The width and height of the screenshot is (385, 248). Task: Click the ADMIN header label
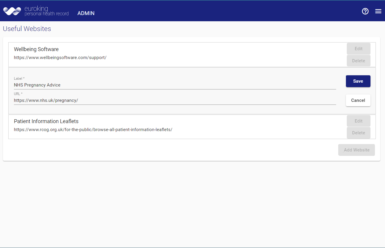pos(86,13)
